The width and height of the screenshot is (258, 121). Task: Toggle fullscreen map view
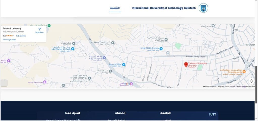click(x=251, y=81)
